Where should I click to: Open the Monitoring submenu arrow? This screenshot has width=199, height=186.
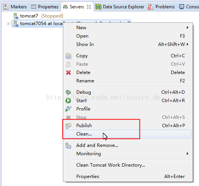[188, 154]
